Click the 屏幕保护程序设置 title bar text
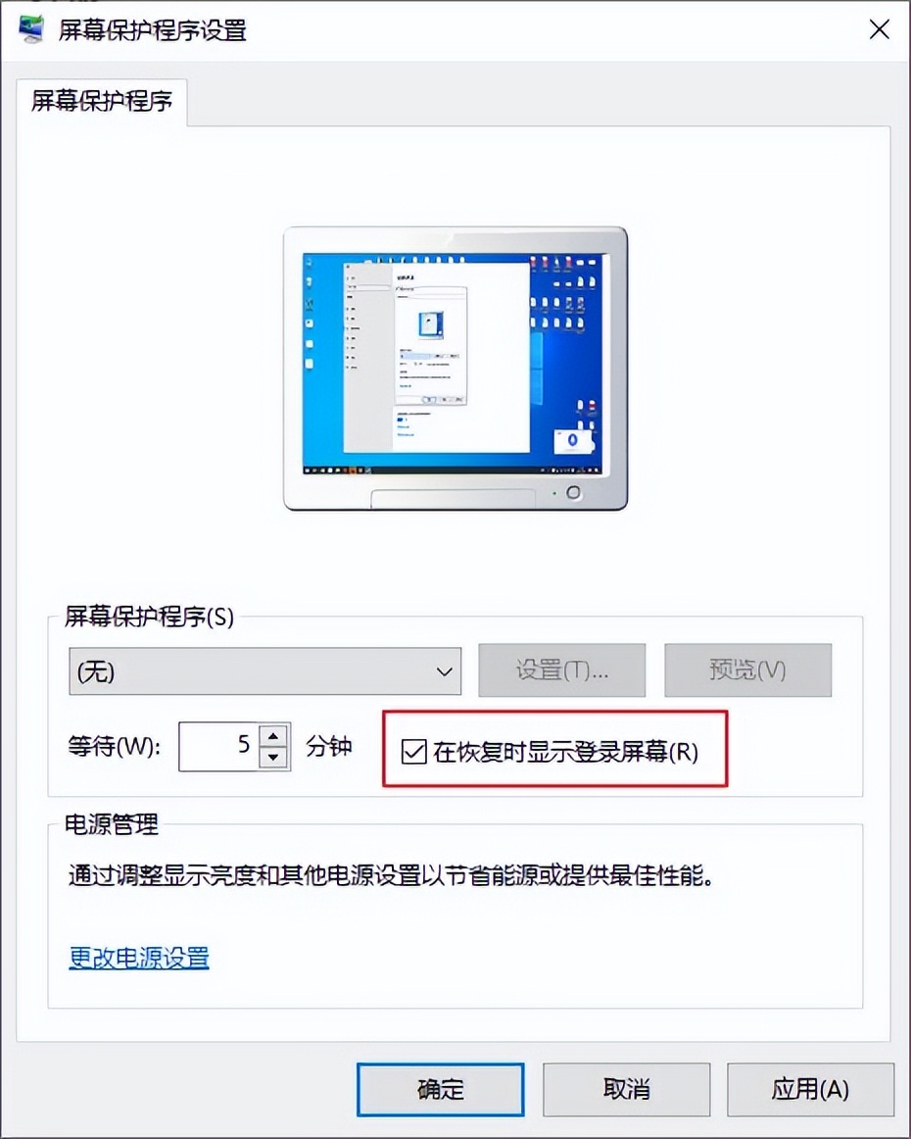The height and width of the screenshot is (1139, 911). [x=153, y=30]
